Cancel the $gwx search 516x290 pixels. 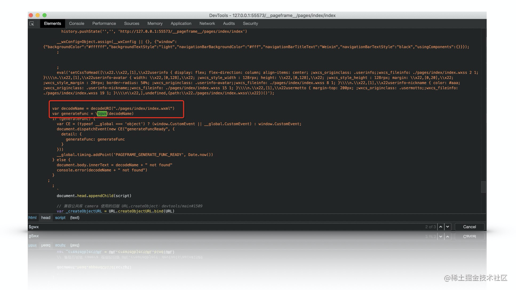pos(469,227)
